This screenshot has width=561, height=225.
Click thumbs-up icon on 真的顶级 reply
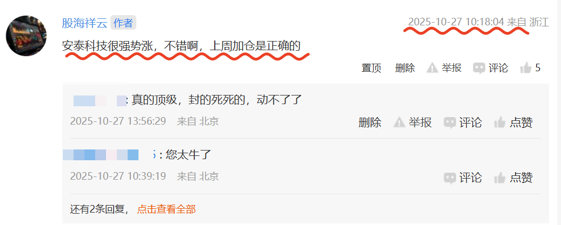(x=499, y=122)
